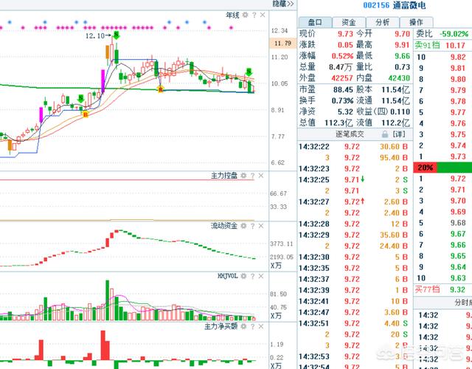Image resolution: width=472 pixels, height=369 pixels.
Task: Open gear settings for 流动资金 panel
Action: click(245, 226)
